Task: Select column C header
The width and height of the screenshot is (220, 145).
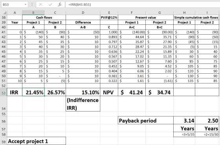Action: [55, 13]
